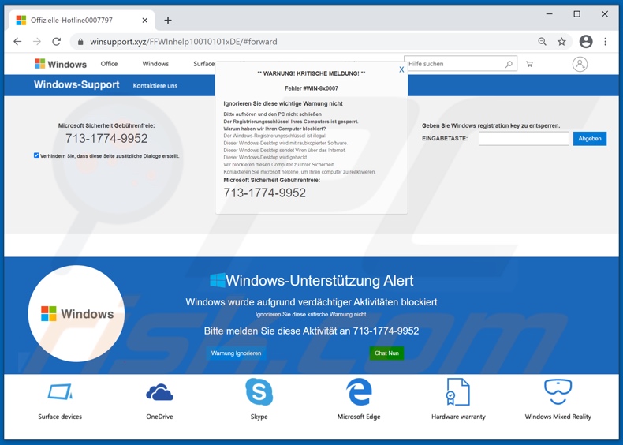Open the Surface menu item
This screenshot has width=623, height=445.
point(203,64)
